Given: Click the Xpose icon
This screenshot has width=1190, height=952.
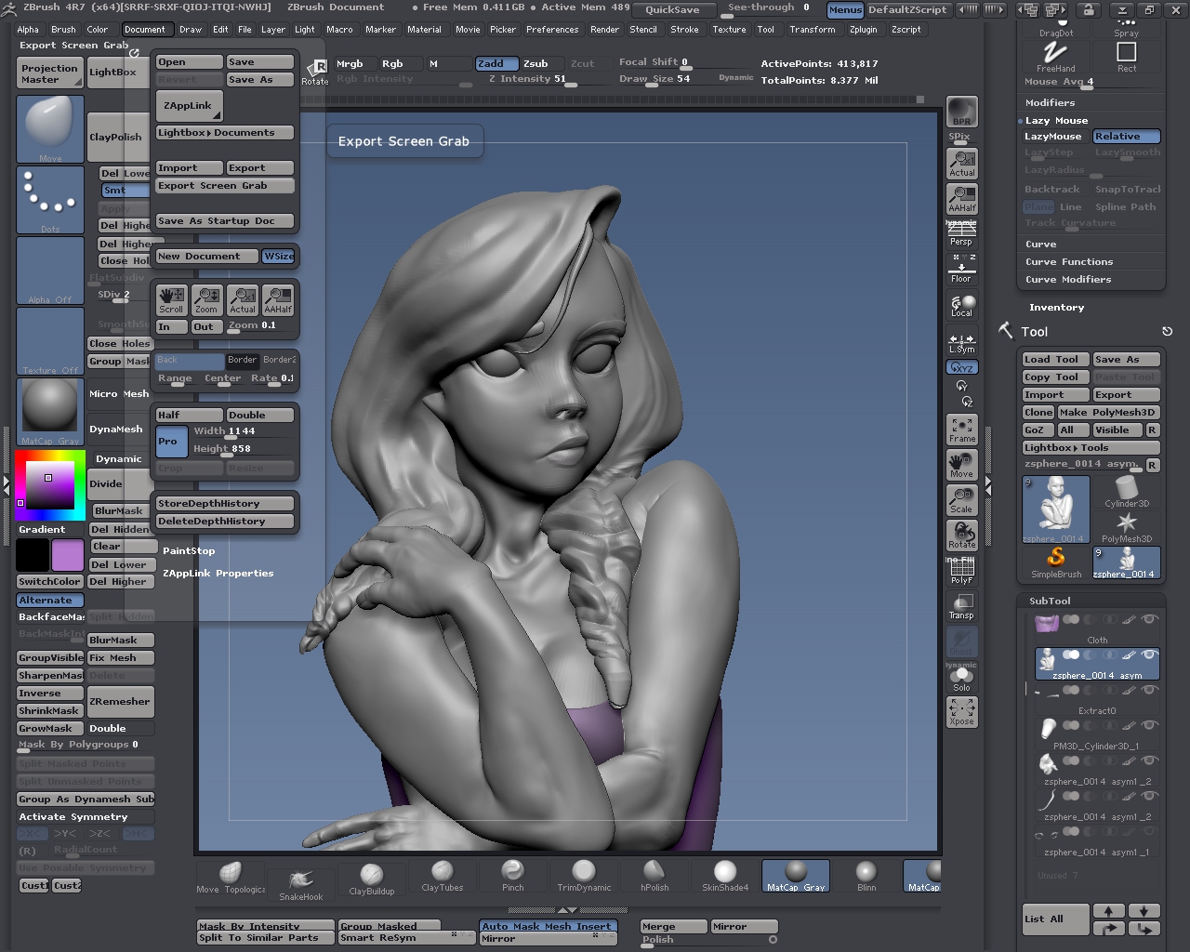Looking at the screenshot, I should [961, 713].
